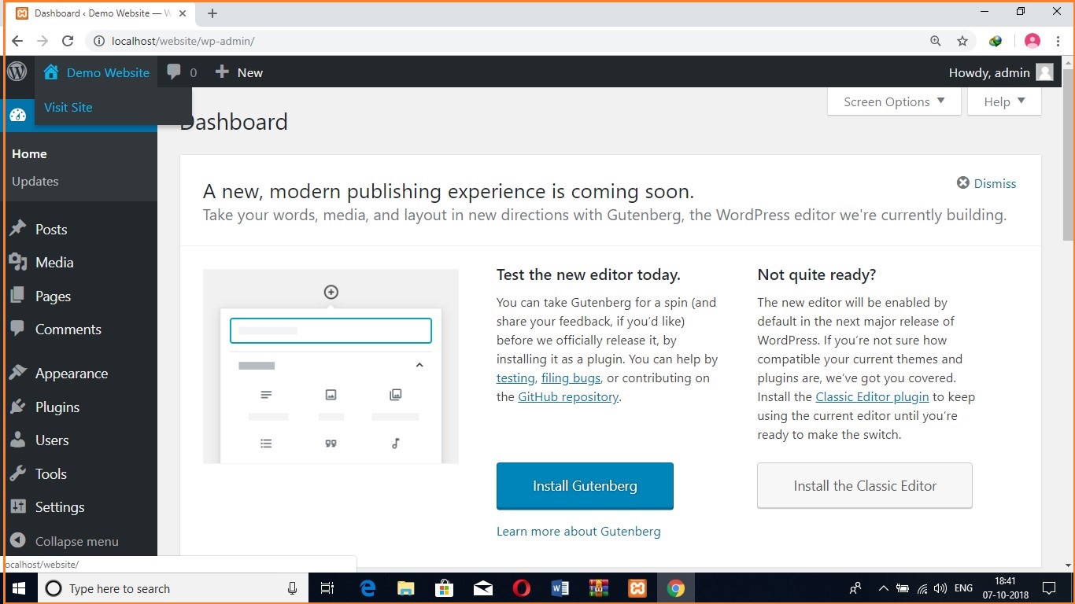
Task: Click the Demo Website home icon
Action: (51, 72)
